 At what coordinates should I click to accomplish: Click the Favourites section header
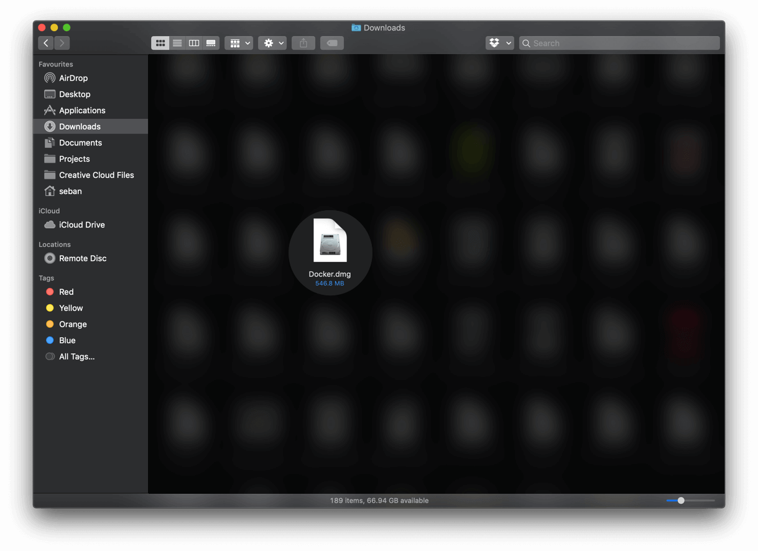[x=56, y=64]
